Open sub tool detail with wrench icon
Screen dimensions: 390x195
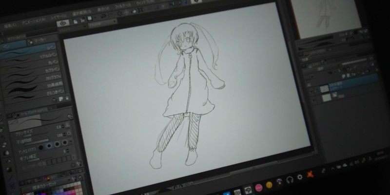(x=70, y=116)
